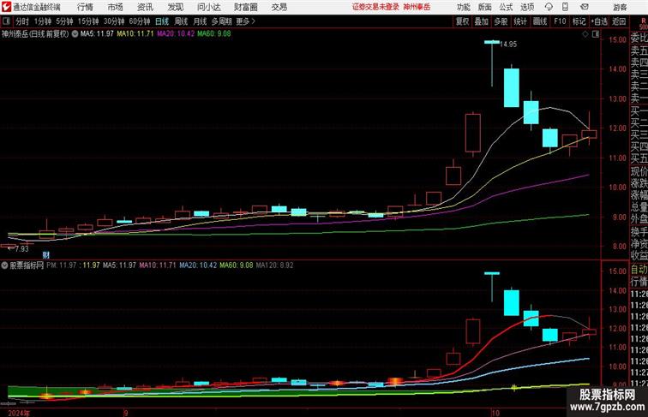Open the 行情 menu
The height and width of the screenshot is (417, 648).
point(85,7)
